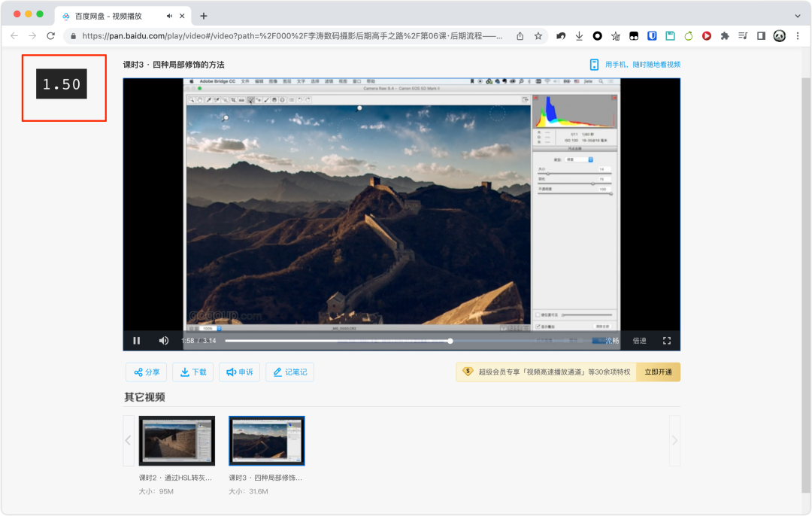Click the page vertical scrollbar
Image resolution: width=812 pixels, height=516 pixels.
[806, 285]
